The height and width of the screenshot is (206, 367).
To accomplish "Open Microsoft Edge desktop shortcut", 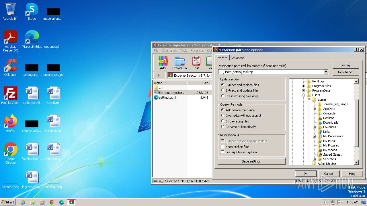I will 32,39.
